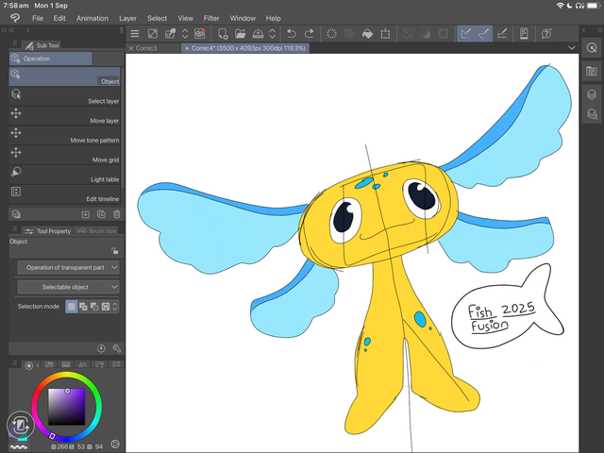Viewport: 604px width, 453px height.
Task: Toggle the add-to-selection mode button
Action: 83,307
